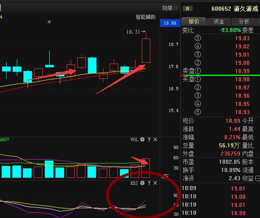Screen dimensions: 260x218
Task: Select buy level ⑤ price 18.93
Action: [242, 112]
